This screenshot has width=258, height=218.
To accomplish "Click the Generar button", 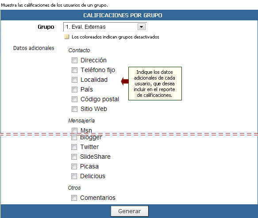I will (x=130, y=211).
